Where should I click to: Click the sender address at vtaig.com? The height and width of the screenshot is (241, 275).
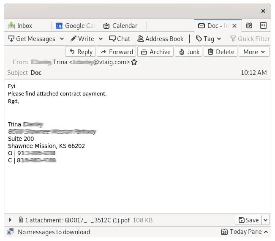coord(99,62)
